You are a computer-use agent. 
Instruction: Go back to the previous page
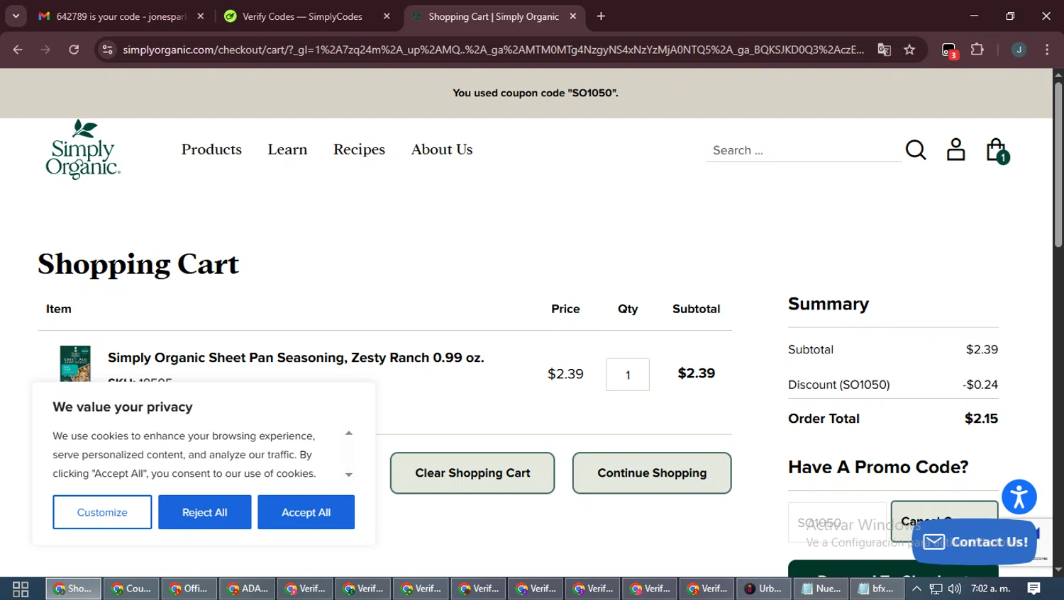(18, 50)
